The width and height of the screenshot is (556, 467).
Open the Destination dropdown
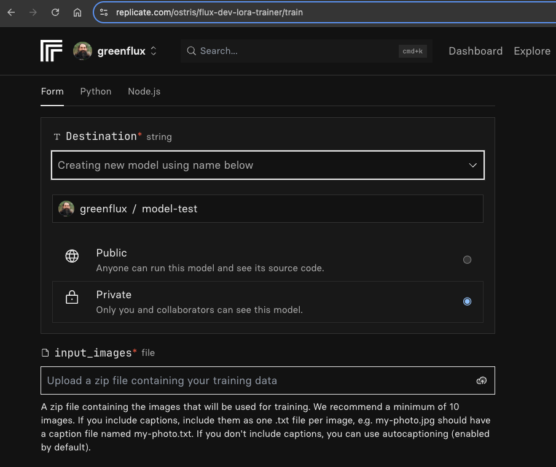pyautogui.click(x=268, y=165)
